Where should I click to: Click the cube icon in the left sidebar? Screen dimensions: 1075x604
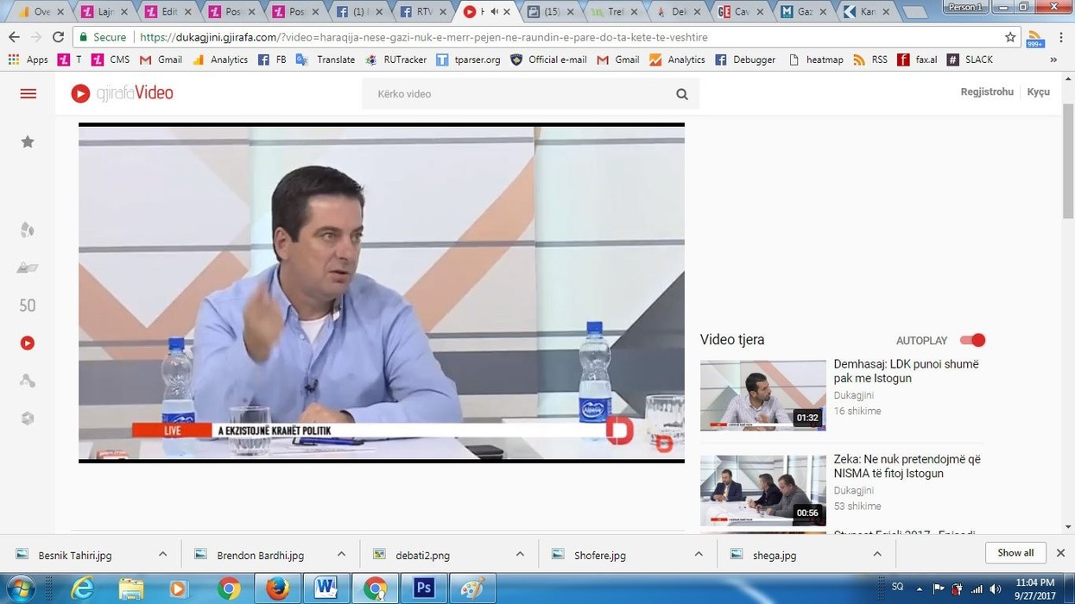(28, 418)
